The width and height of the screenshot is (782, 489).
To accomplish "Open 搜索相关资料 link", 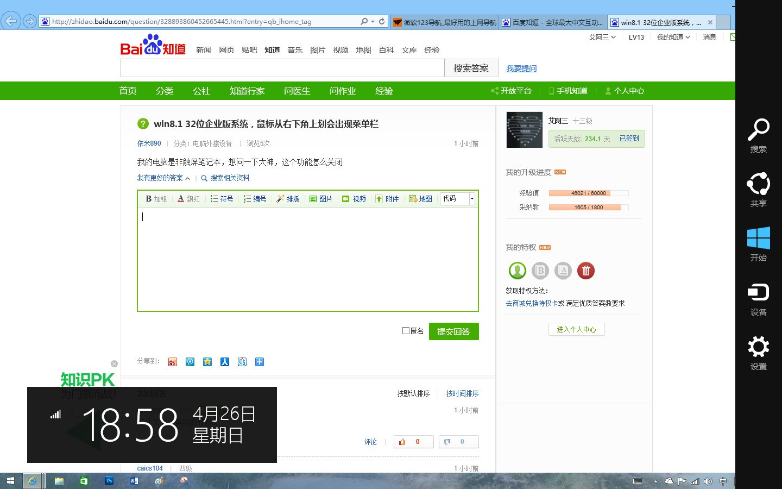I will click(225, 178).
